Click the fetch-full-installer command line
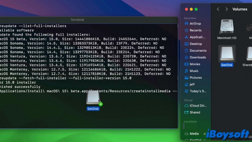This screenshot has width=252, height=142. coord(66,78)
